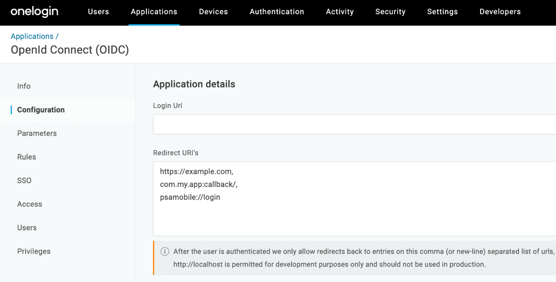Click the Redirect URI's text area
Screen dimensions: 556x282
(x=320, y=197)
